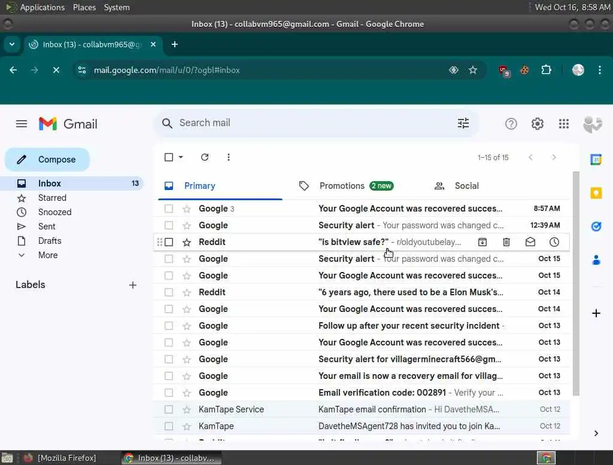The width and height of the screenshot is (613, 465).
Task: Go to newer messages page arrow
Action: point(530,157)
